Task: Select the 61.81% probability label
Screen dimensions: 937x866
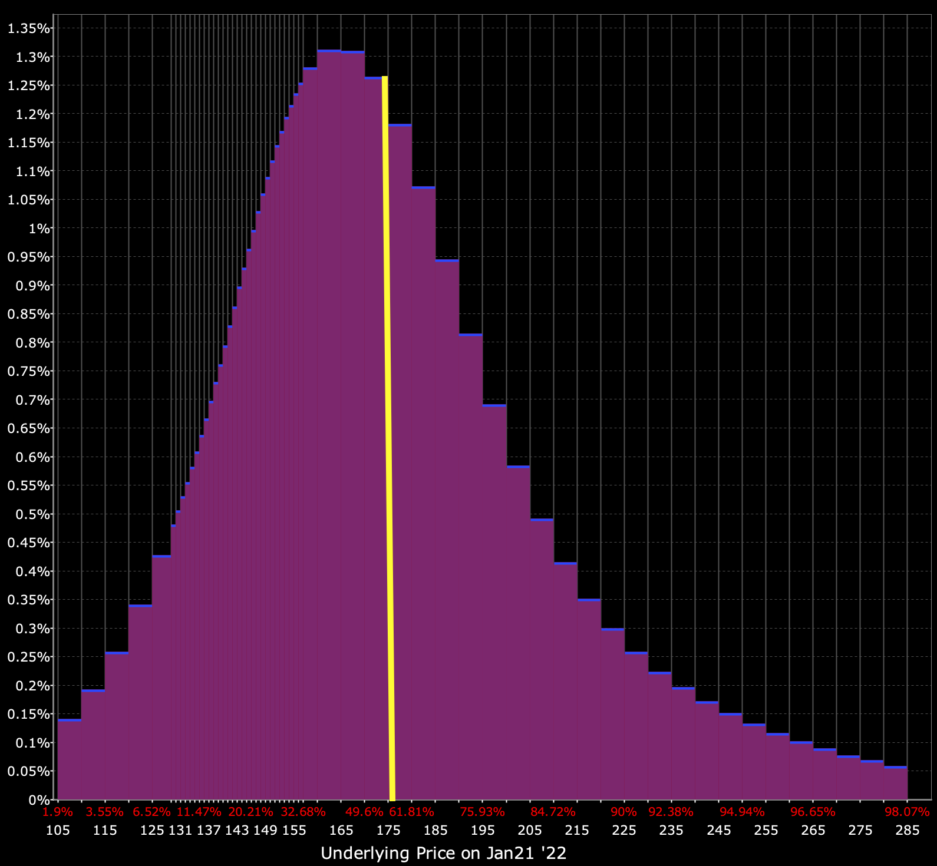Action: pyautogui.click(x=411, y=812)
